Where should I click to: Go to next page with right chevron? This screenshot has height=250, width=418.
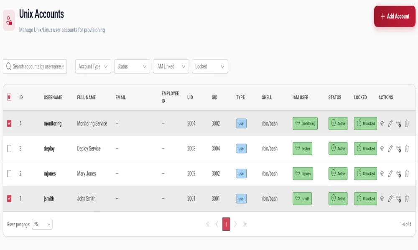click(235, 224)
